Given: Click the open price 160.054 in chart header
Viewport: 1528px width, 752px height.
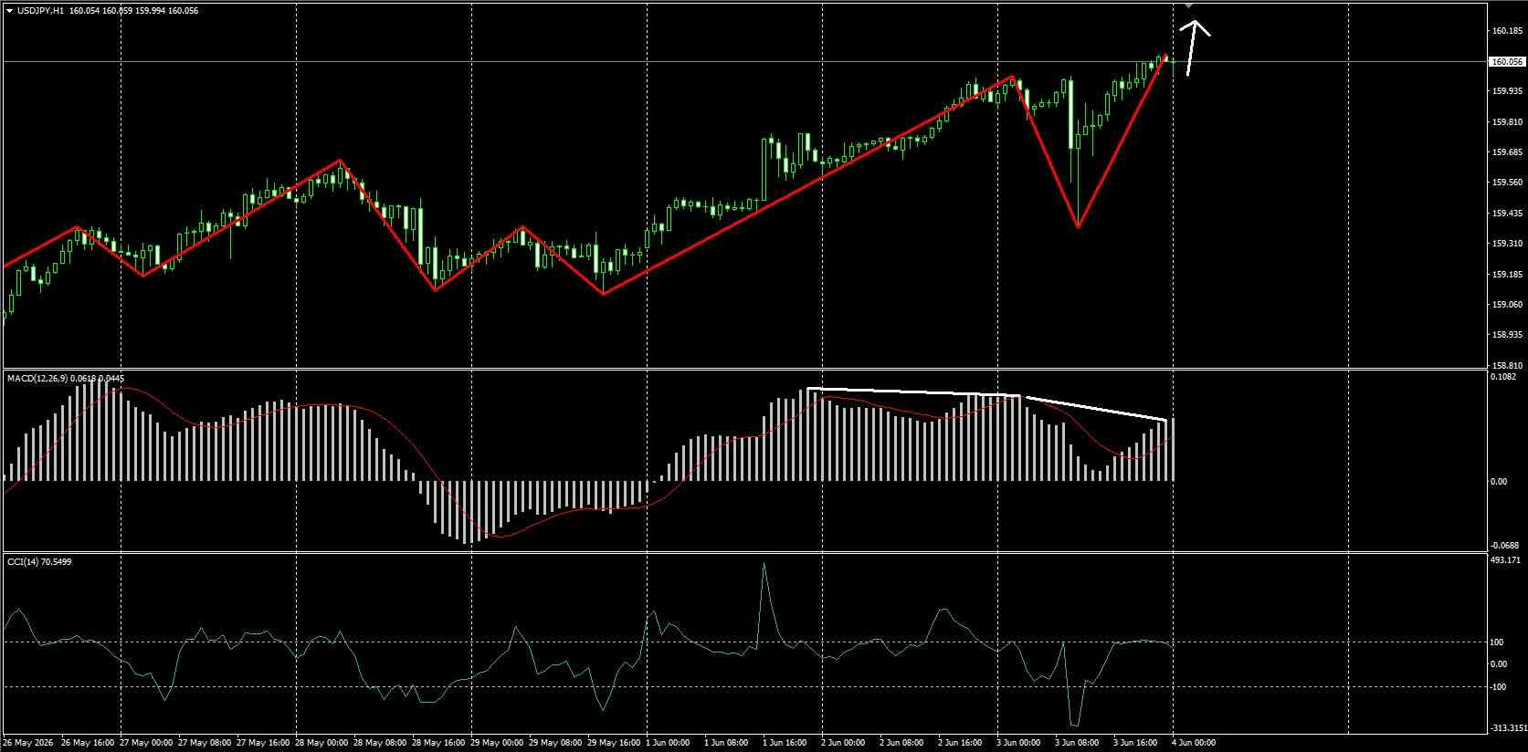Looking at the screenshot, I should pos(84,11).
